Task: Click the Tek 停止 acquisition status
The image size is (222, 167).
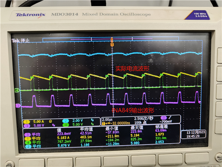Action: point(20,41)
